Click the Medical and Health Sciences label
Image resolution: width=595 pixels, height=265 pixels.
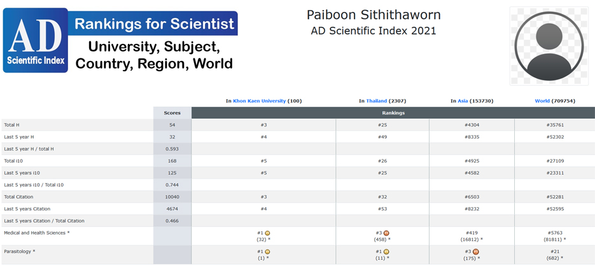(36, 233)
